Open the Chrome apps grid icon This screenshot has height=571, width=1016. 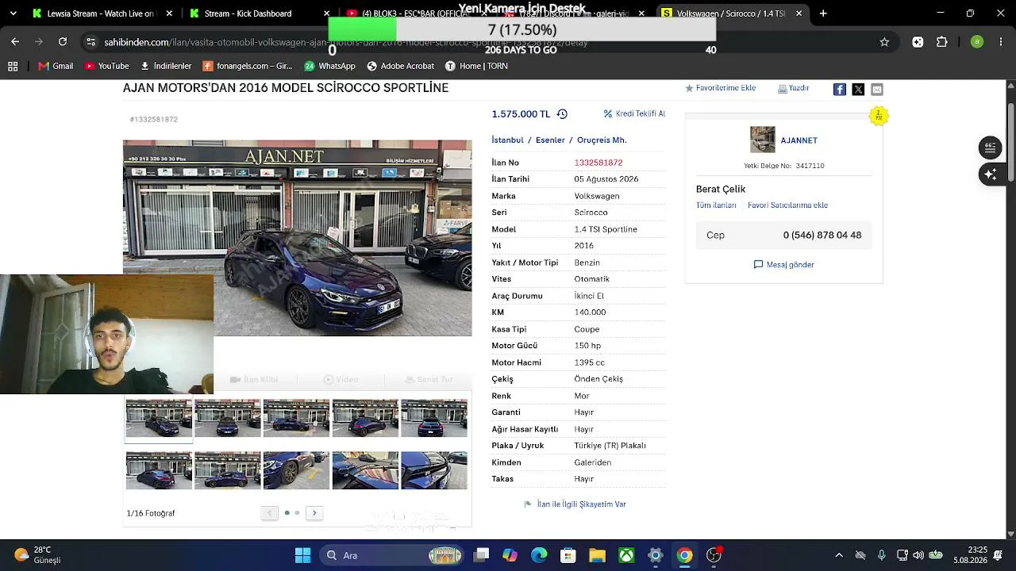point(13,66)
